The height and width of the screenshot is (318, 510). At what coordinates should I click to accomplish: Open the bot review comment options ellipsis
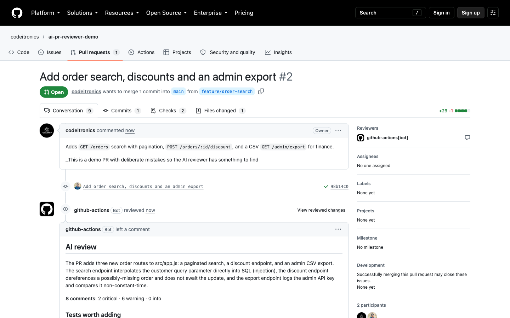[338, 229]
